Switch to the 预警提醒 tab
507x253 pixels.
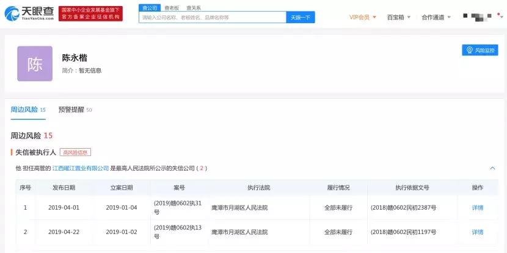pyautogui.click(x=75, y=110)
